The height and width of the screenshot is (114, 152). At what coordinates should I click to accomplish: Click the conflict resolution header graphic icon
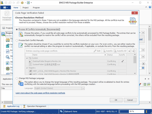(133, 21)
